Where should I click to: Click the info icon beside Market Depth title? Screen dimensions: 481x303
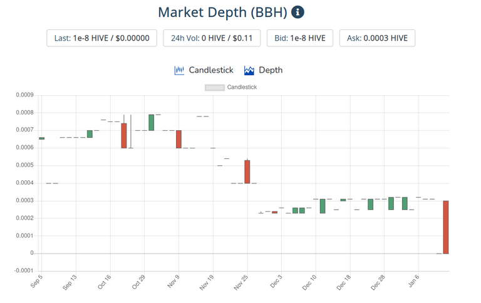click(297, 13)
